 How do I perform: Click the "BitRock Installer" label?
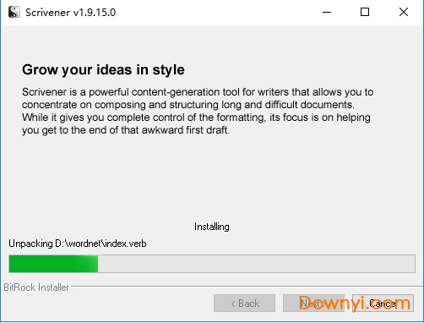coord(36,287)
